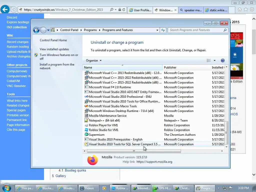Sort by the Publisher column header
The width and height of the screenshot is (256, 192).
[186, 67]
